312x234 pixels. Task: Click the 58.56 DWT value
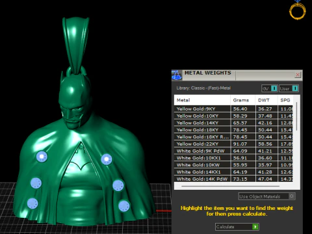click(265, 144)
